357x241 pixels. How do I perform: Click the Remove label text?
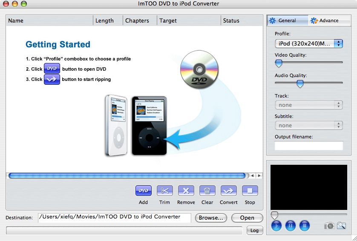(186, 202)
